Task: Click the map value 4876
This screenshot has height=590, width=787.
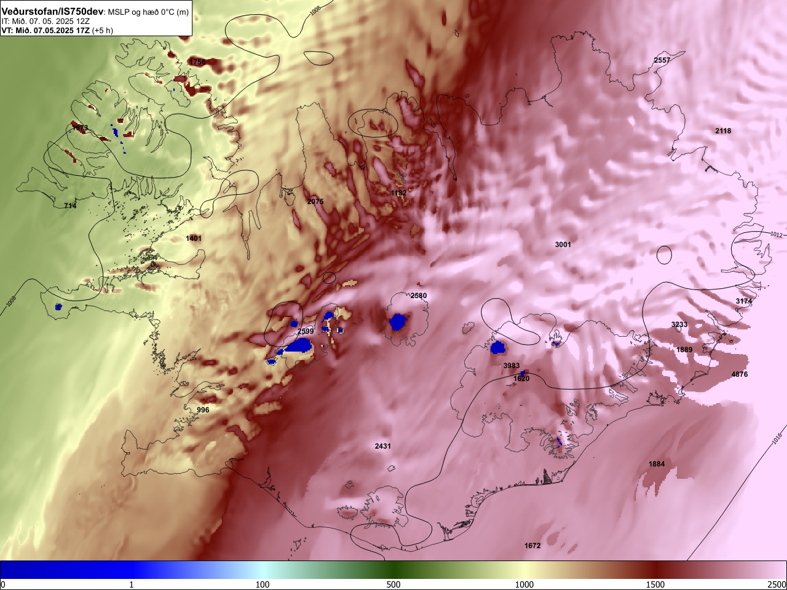Action: click(x=740, y=374)
